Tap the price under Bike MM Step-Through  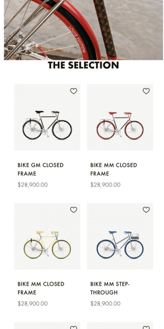click(105, 303)
